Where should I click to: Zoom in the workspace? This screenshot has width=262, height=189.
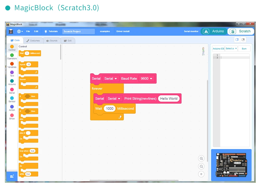click(x=201, y=158)
